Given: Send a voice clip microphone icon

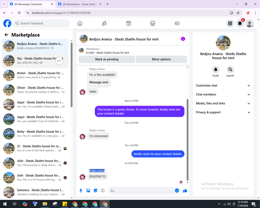Looking at the screenshot, I should pyautogui.click(x=81, y=191).
